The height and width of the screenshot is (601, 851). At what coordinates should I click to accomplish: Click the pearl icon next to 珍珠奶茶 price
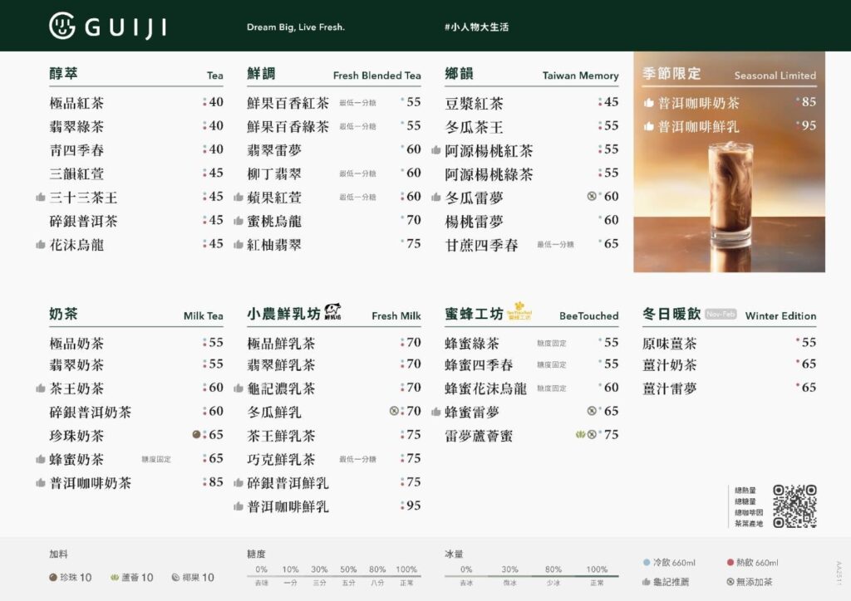196,434
